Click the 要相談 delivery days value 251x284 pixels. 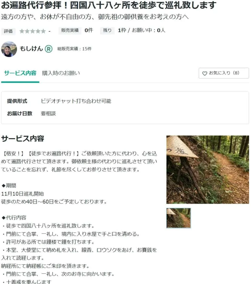(48, 113)
